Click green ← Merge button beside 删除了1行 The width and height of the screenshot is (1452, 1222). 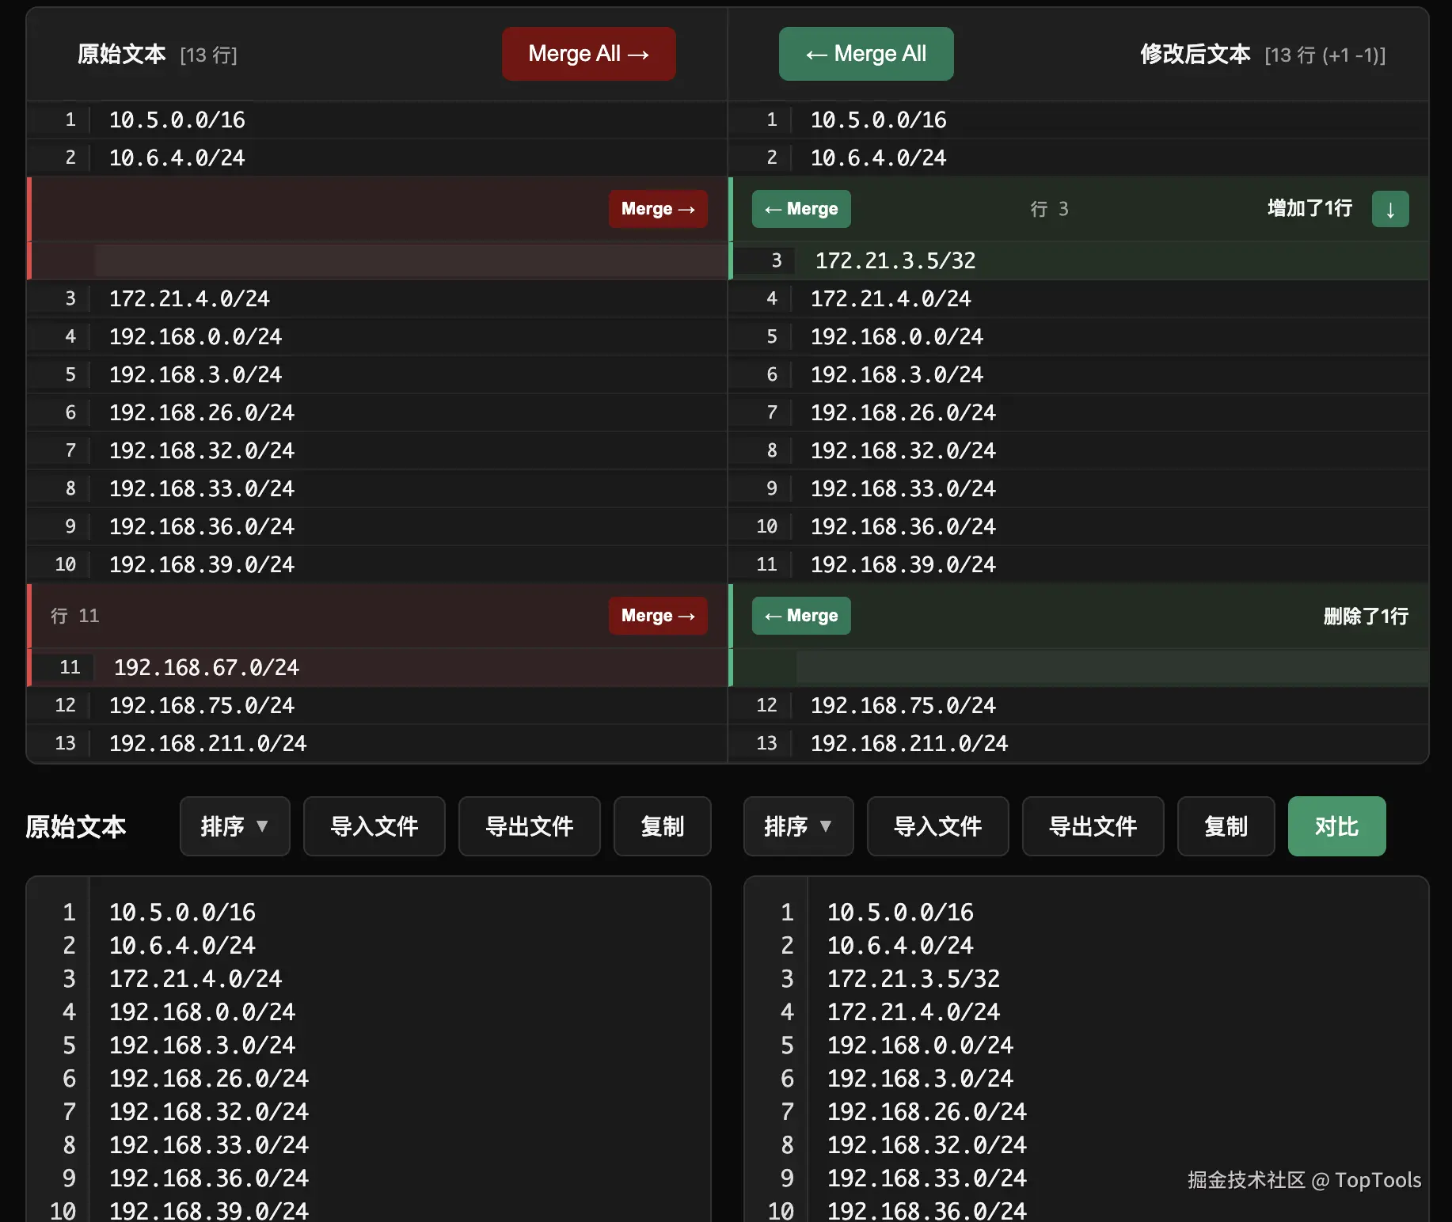click(801, 616)
